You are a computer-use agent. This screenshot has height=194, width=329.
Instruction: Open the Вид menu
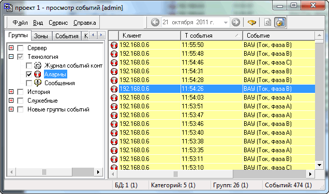click(x=38, y=23)
